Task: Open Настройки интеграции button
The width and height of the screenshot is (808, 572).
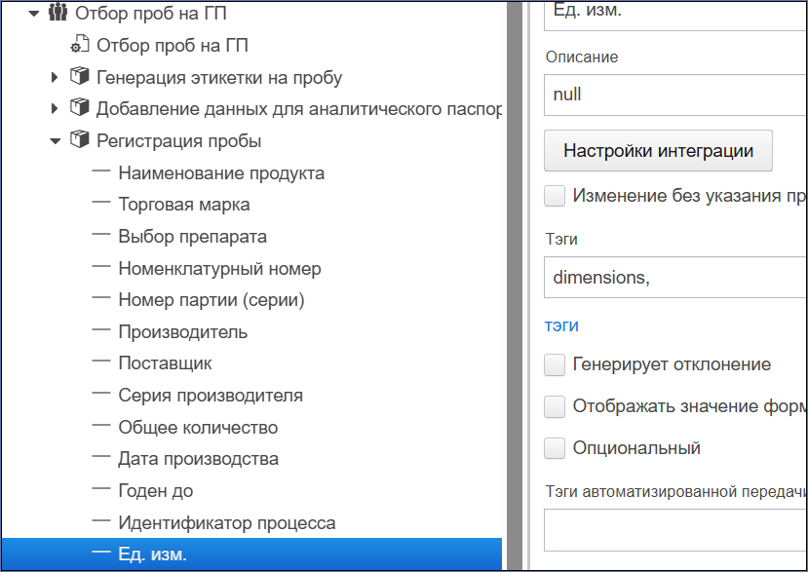Action: point(658,150)
